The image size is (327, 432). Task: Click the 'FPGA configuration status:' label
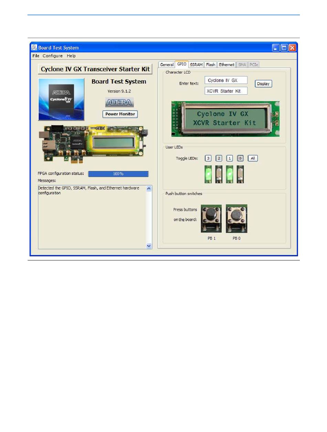(61, 173)
